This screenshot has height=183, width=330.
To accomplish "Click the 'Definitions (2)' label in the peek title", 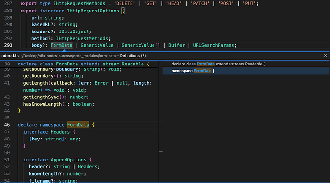I will pos(133,56).
